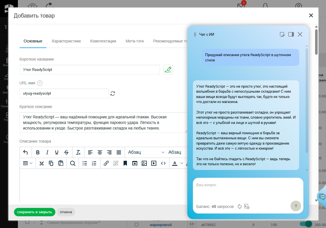Start new chat icon in AI chat
Image resolution: width=326 pixels, height=228 pixels.
[282, 34]
